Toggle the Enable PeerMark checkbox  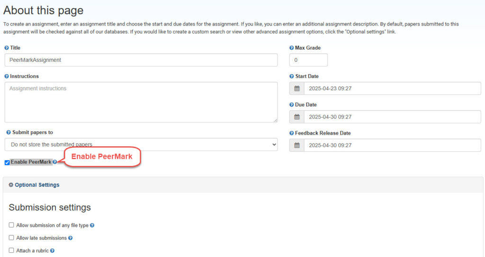coord(7,163)
